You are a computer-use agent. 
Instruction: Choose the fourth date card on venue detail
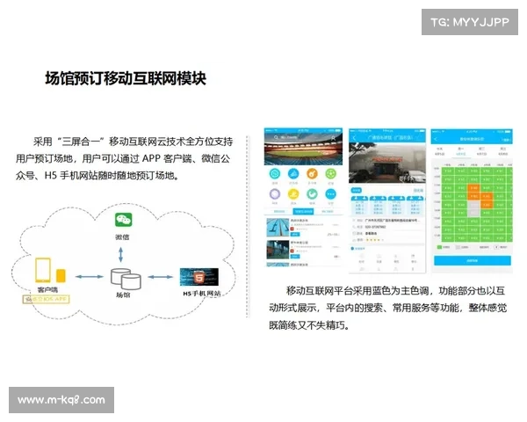pos(415,205)
